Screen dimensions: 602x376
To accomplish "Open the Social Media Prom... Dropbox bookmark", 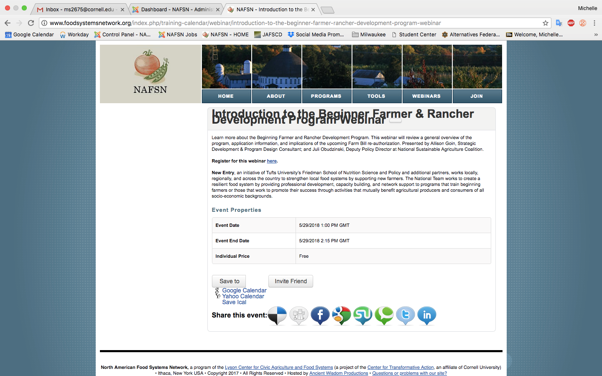I will [316, 35].
